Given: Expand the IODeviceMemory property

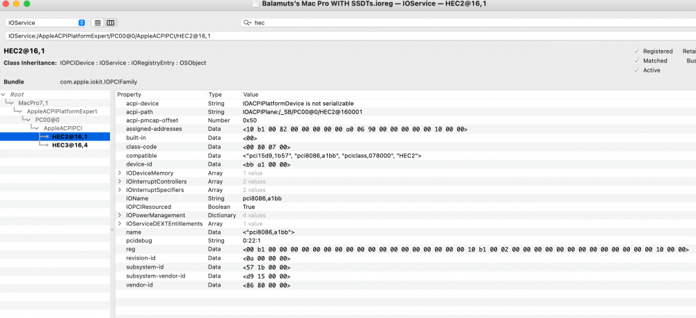Looking at the screenshot, I should click(x=120, y=173).
